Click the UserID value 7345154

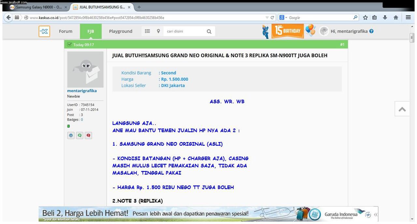click(88, 105)
